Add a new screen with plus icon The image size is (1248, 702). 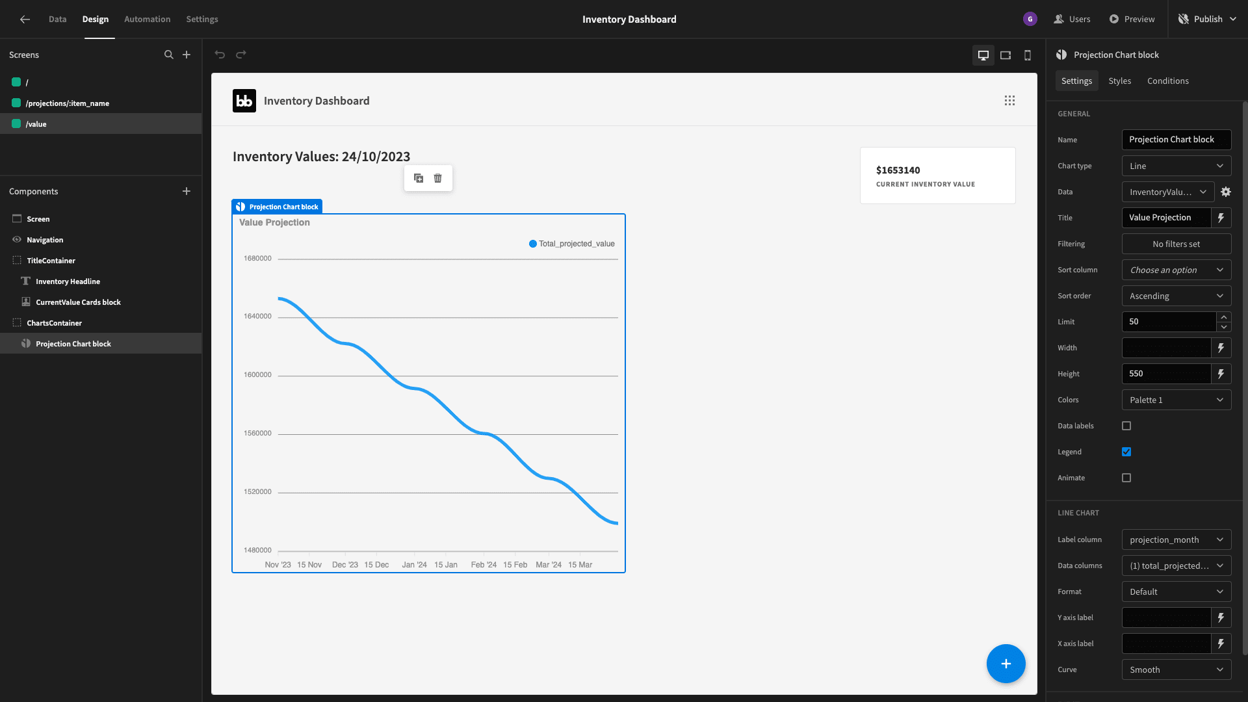pos(187,55)
